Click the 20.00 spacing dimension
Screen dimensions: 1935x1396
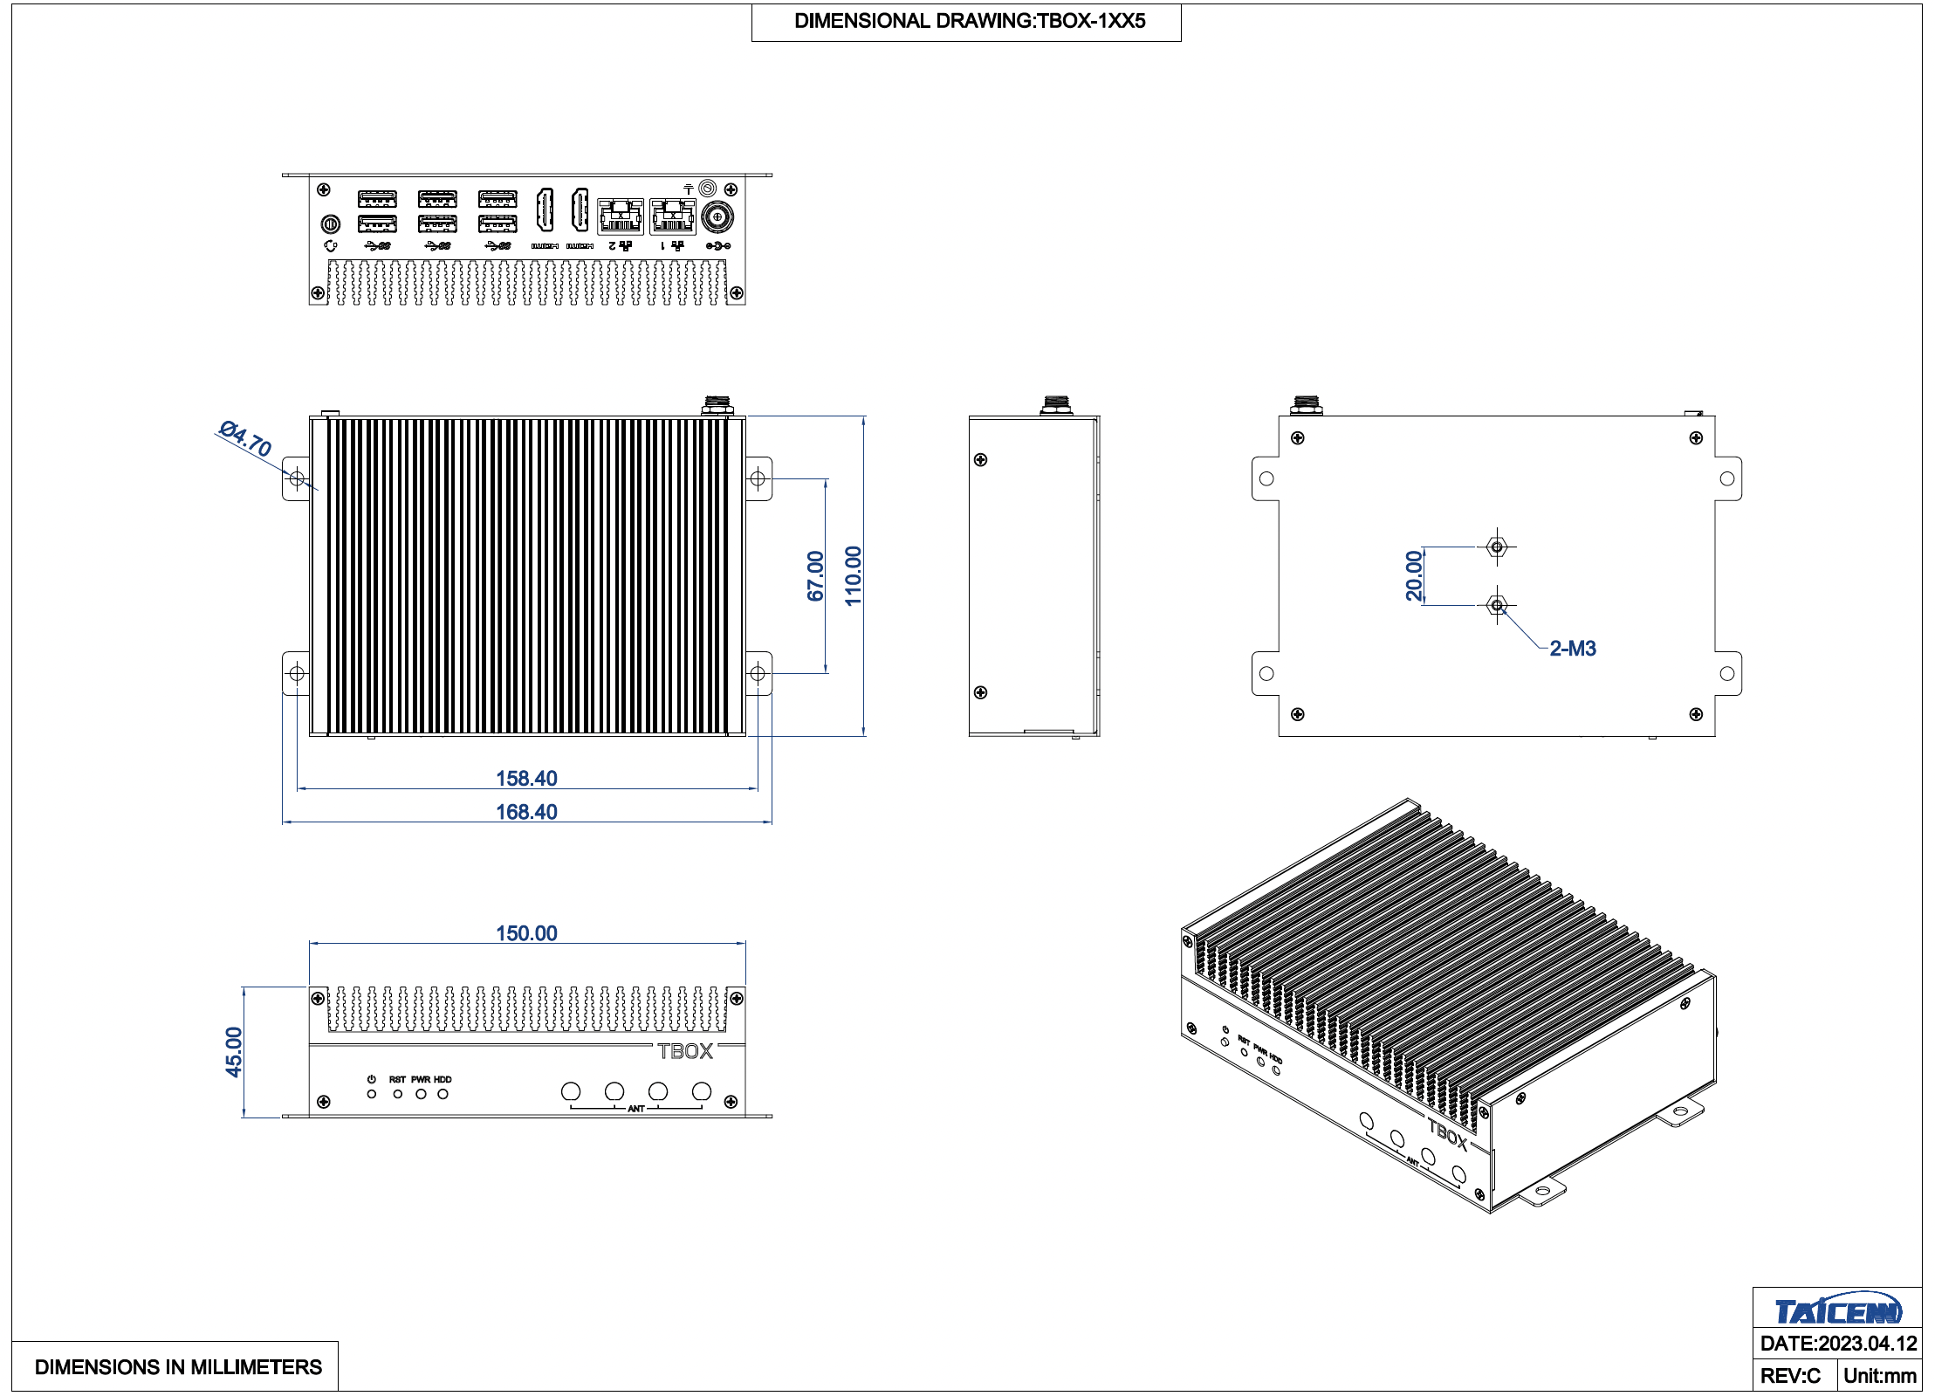click(1413, 576)
